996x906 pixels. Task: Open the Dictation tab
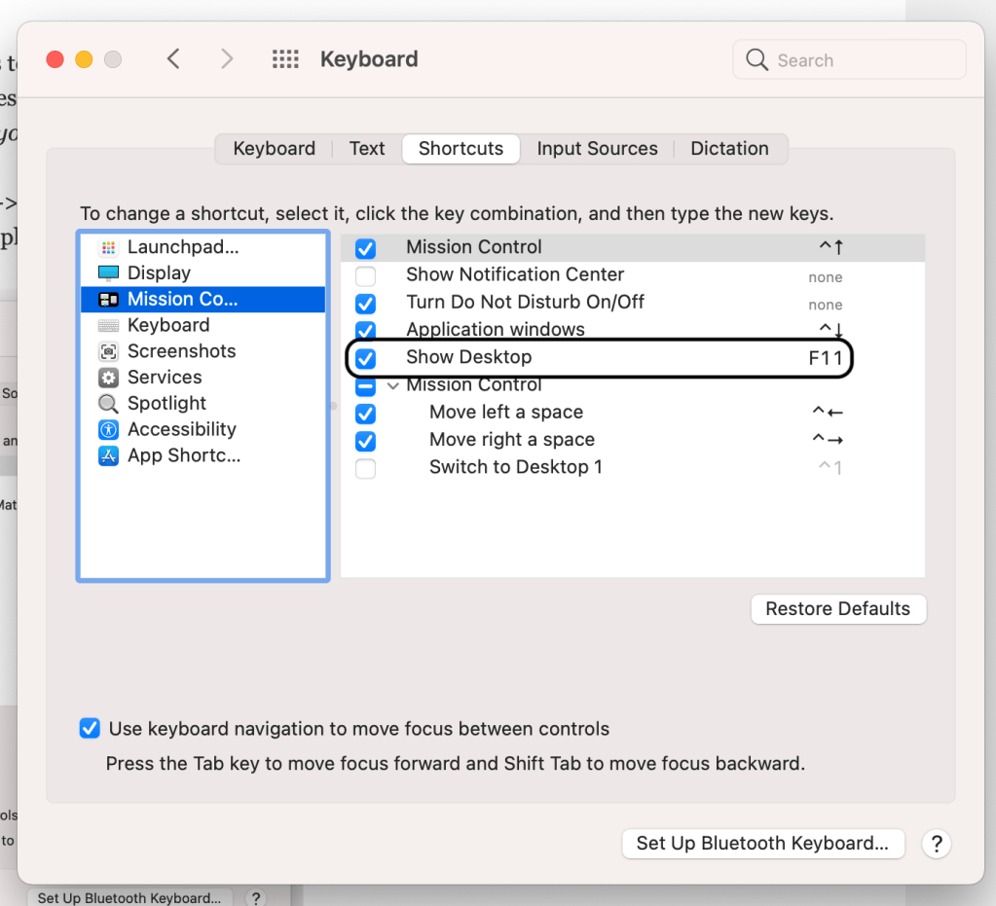click(x=729, y=149)
